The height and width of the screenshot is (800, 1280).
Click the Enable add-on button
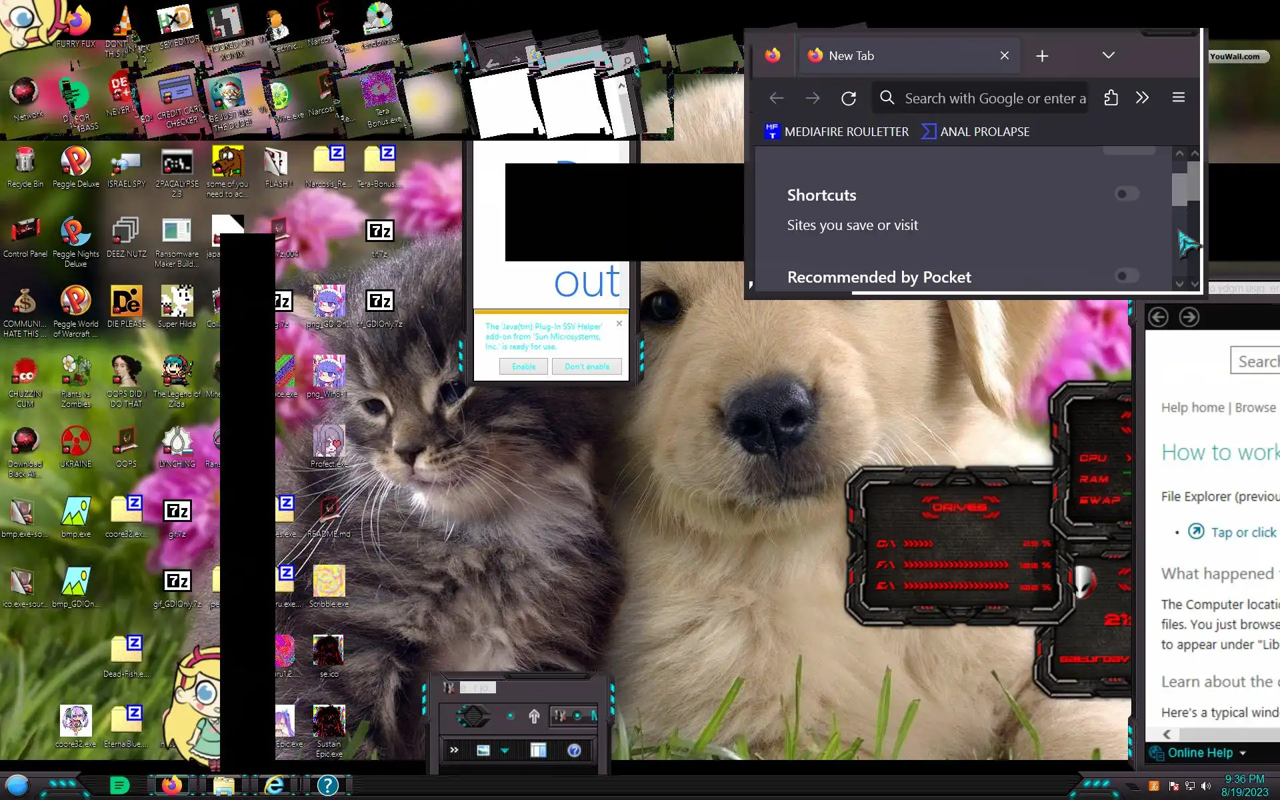pos(523,367)
